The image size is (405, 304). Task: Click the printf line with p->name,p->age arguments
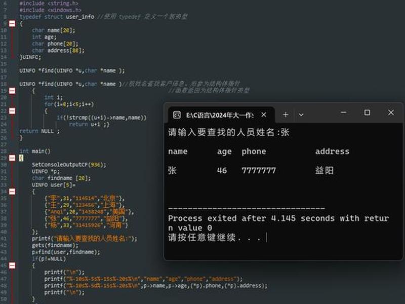click(x=156, y=286)
